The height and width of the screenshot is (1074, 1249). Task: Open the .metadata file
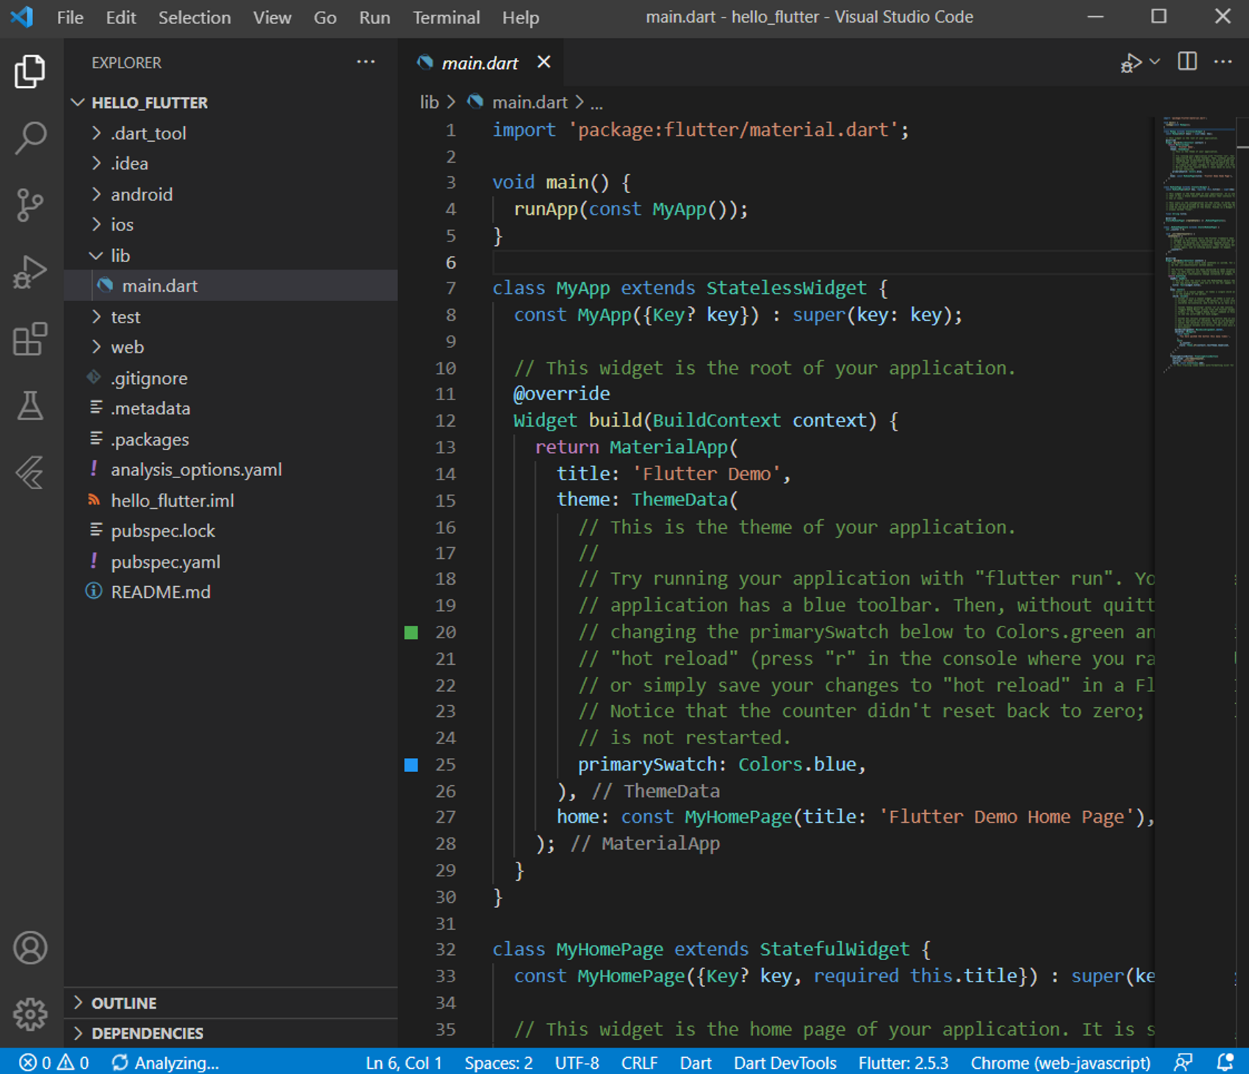231,408
